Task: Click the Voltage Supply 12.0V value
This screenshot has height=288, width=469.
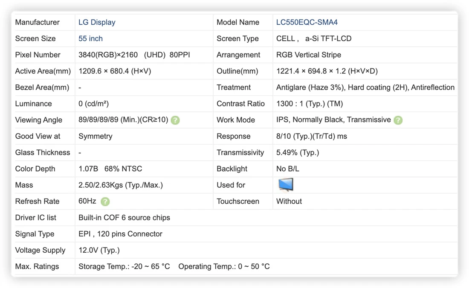Action: click(x=99, y=251)
